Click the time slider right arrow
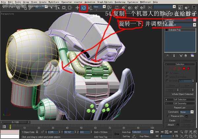 pyautogui.click(x=28, y=122)
